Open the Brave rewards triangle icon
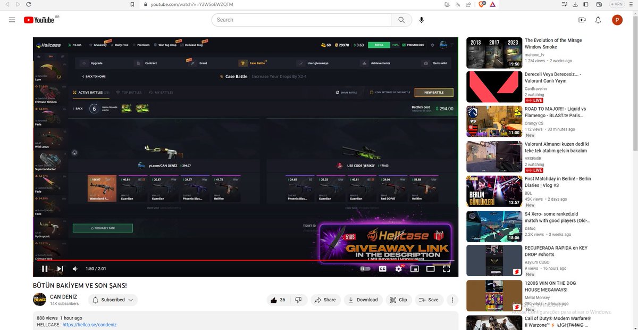 [x=493, y=4]
